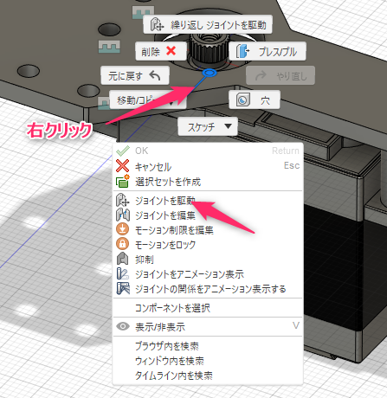This screenshot has height=398, width=387.
Task: Toggle visibility with the eye icon 表示/非表示
Action: [123, 326]
